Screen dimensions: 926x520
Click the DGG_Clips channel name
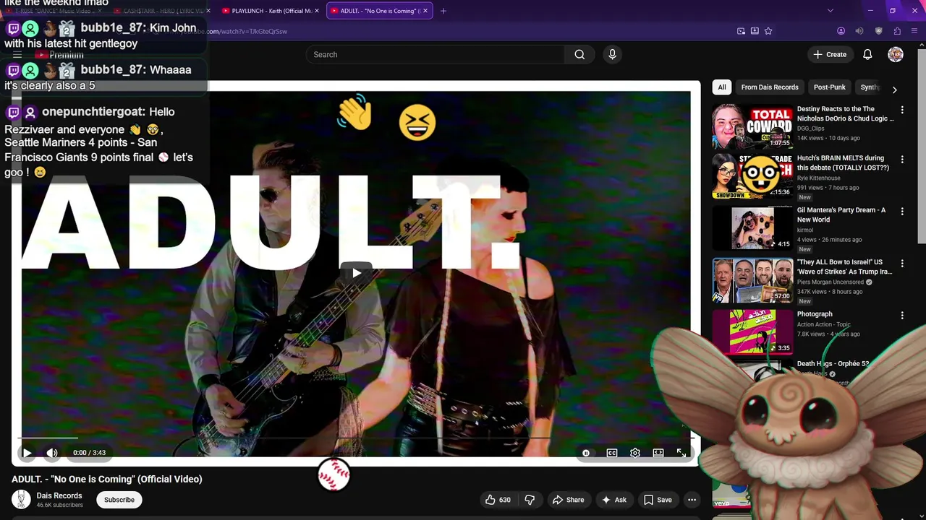(x=810, y=129)
